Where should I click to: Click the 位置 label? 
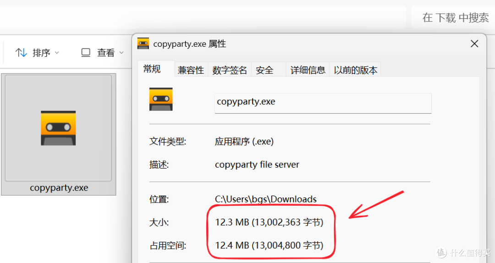pos(159,199)
